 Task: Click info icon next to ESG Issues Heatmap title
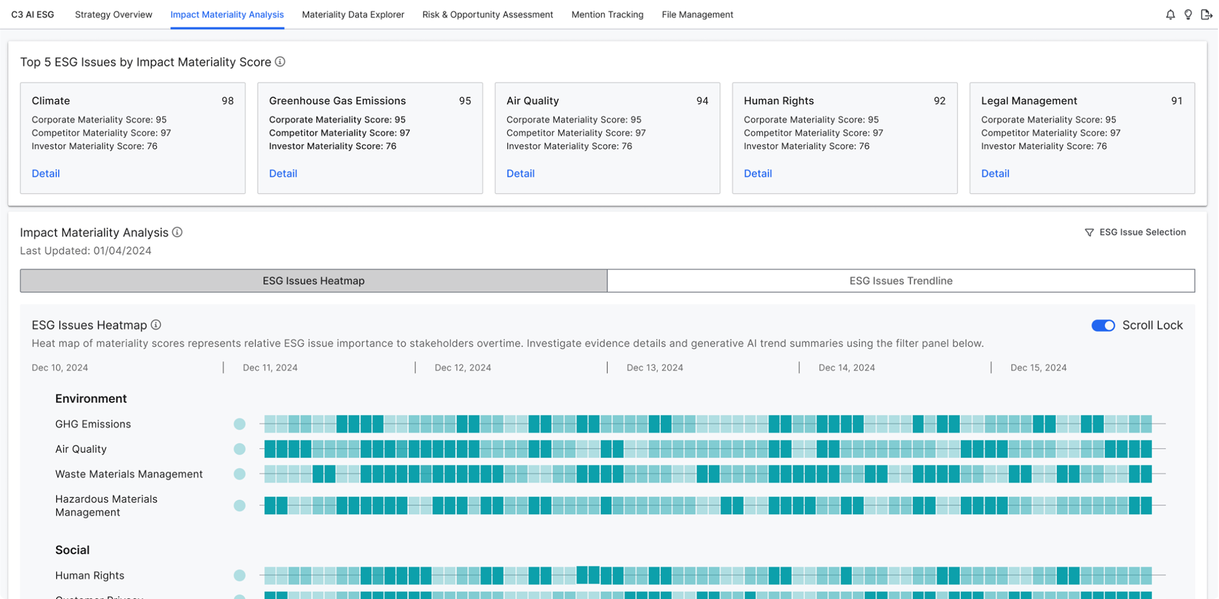pos(156,325)
